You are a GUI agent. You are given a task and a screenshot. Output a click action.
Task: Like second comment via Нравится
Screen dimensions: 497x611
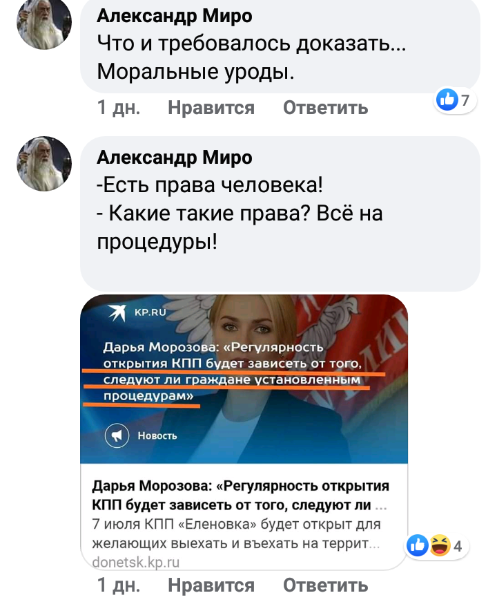(211, 585)
